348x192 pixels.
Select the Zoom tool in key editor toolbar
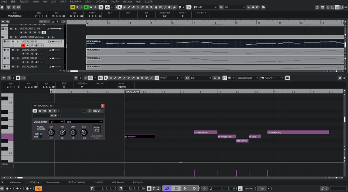142,78
